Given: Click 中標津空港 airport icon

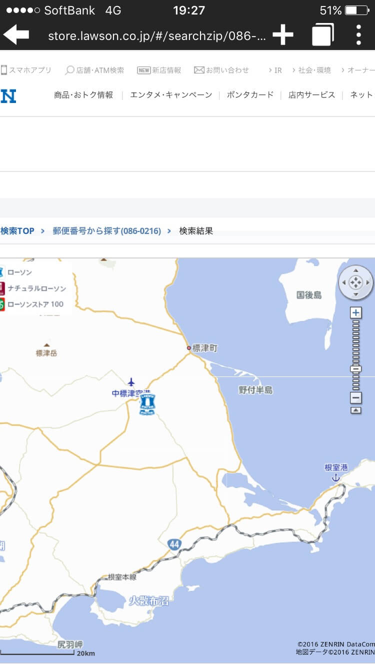Looking at the screenshot, I should tap(131, 382).
